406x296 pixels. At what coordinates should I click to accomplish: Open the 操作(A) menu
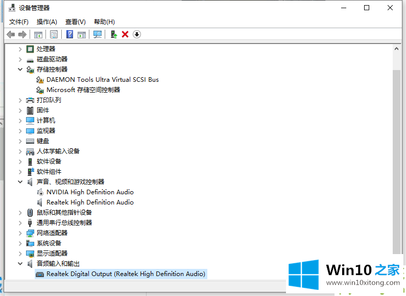46,22
